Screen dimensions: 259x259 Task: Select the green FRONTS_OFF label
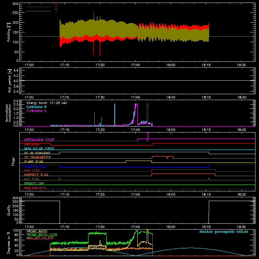tap(34, 184)
